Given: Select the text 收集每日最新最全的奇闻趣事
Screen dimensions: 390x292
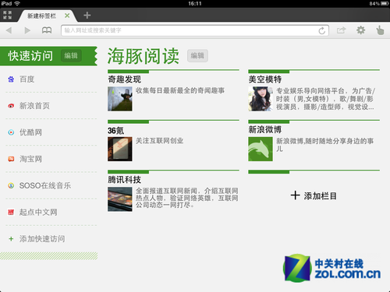Looking at the screenshot, I should [180, 90].
